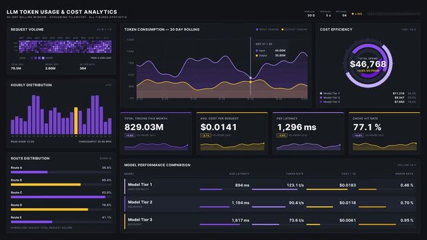This screenshot has height=240, width=427.
Task: Click the $0.0061 cost cell
Action: (348, 221)
